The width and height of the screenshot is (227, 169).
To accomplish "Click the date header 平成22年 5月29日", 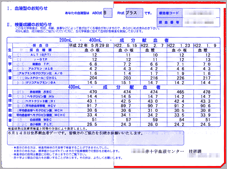I will 89,45.
